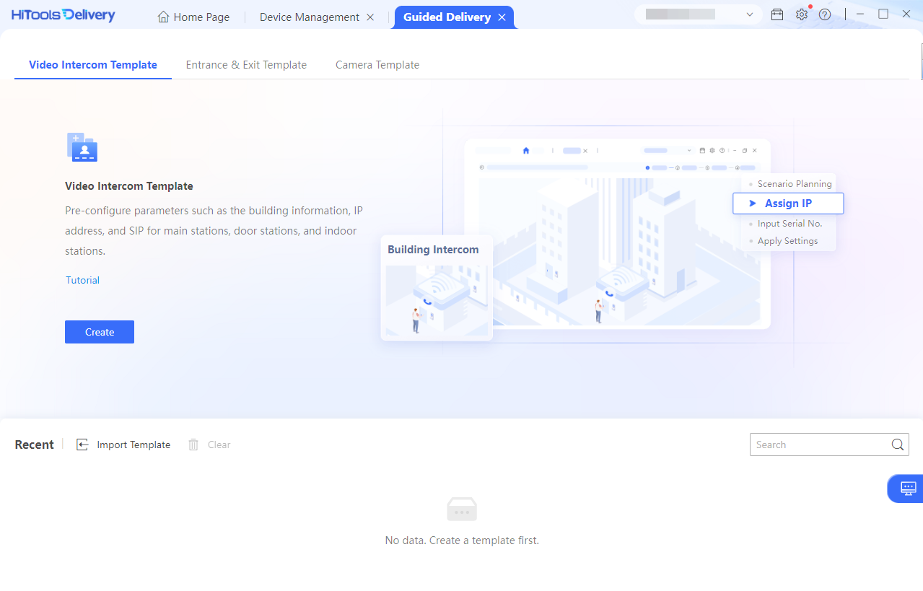The image size is (923, 591).
Task: Click the floating monitor icon on right edge
Action: coord(908,489)
